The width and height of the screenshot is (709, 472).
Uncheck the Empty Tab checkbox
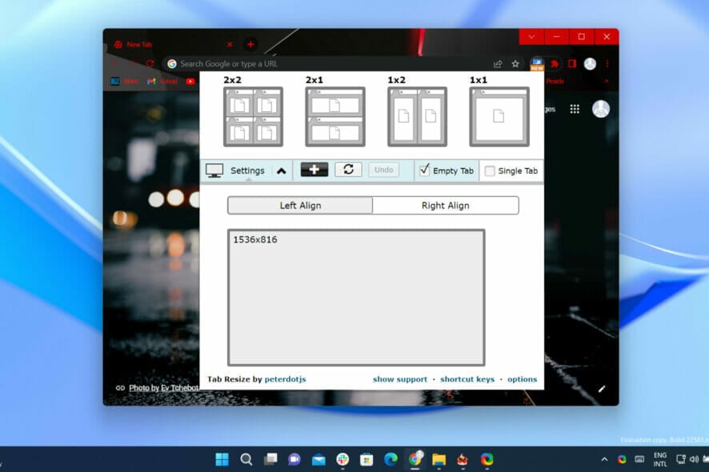(424, 170)
